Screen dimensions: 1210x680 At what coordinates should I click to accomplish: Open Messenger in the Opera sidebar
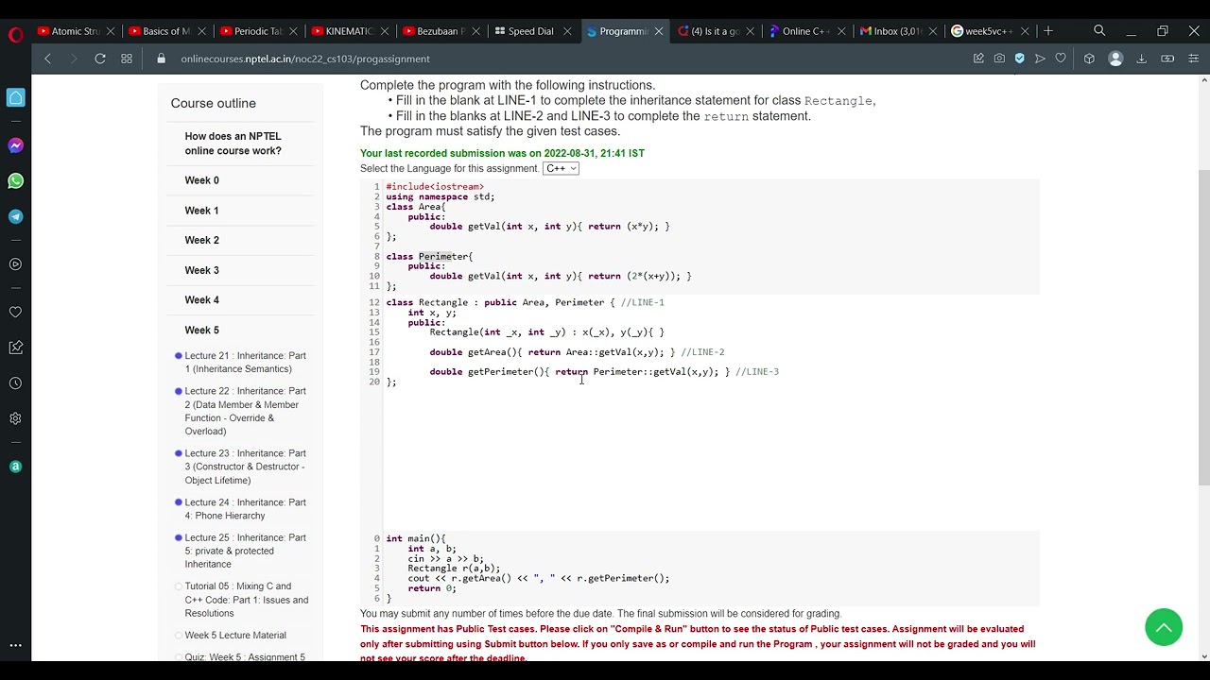coord(16,145)
